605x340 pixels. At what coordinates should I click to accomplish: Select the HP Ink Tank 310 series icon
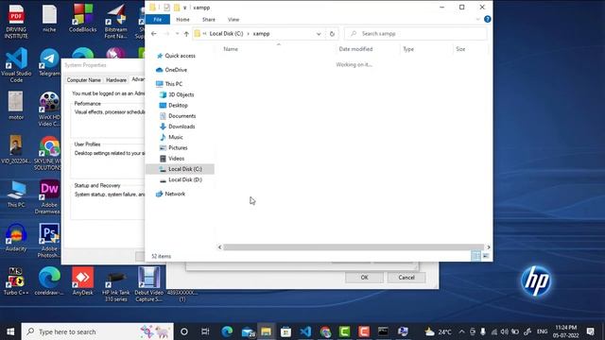coord(115,284)
